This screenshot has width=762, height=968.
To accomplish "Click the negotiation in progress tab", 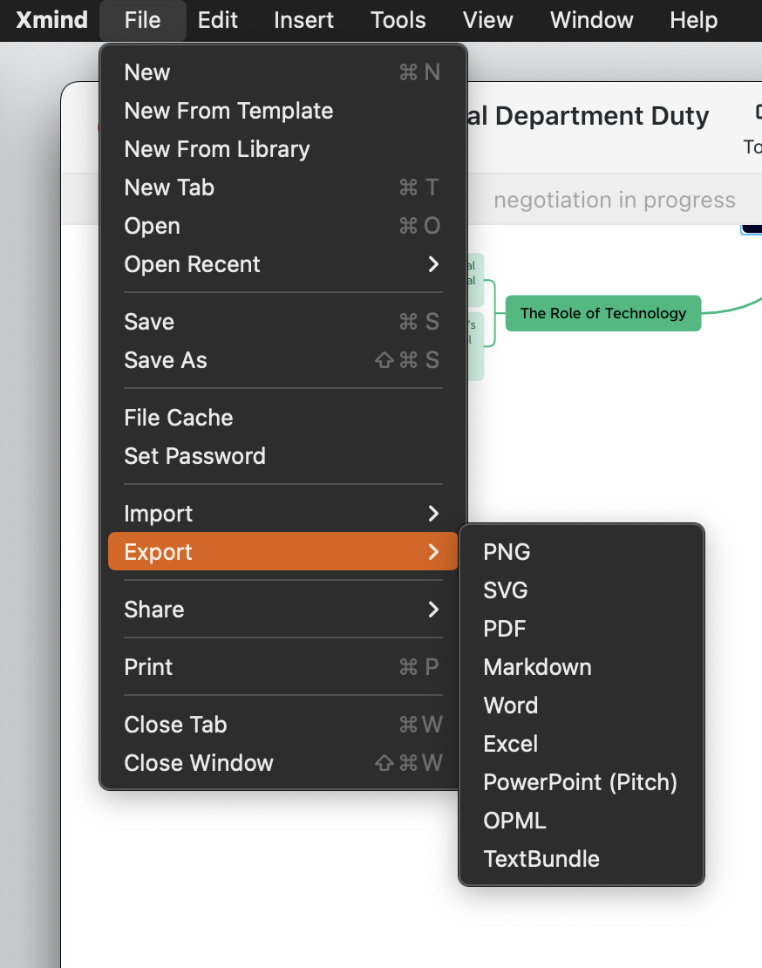I will point(615,200).
